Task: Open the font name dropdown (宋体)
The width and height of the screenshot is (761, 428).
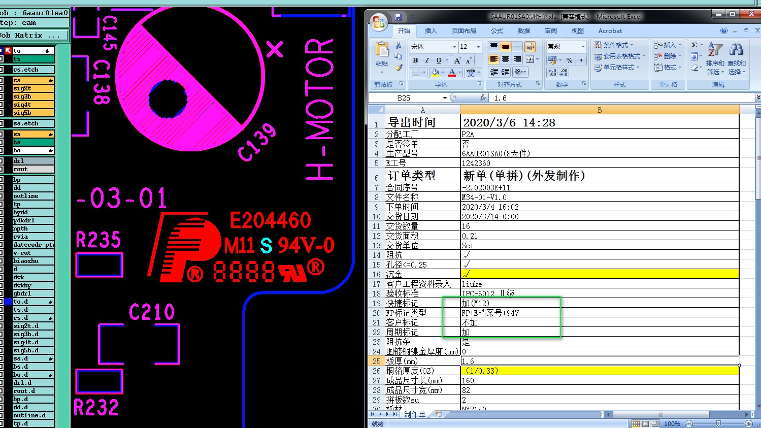Action: 454,47
